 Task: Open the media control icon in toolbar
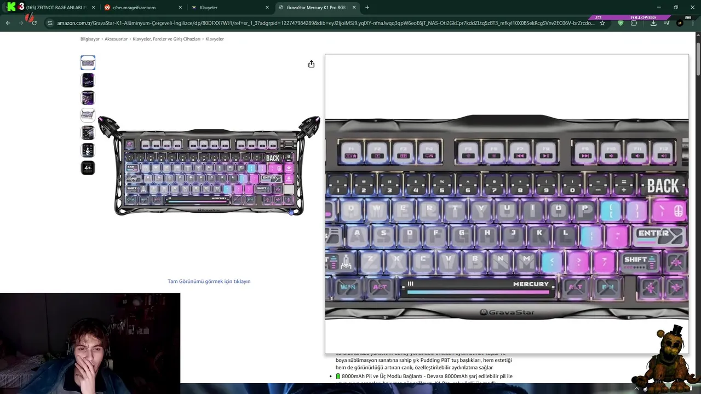click(666, 23)
